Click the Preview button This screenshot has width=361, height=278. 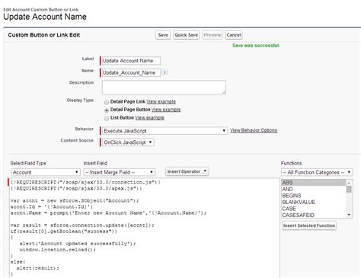(x=212, y=35)
